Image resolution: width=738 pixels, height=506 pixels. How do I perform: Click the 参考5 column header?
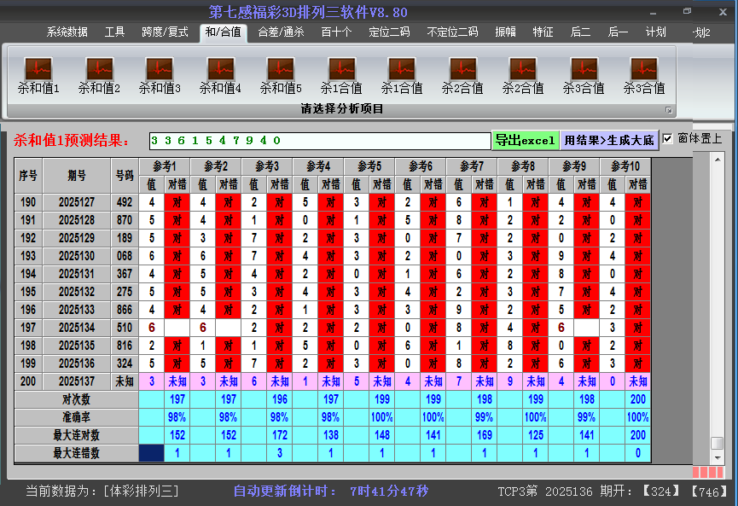369,166
